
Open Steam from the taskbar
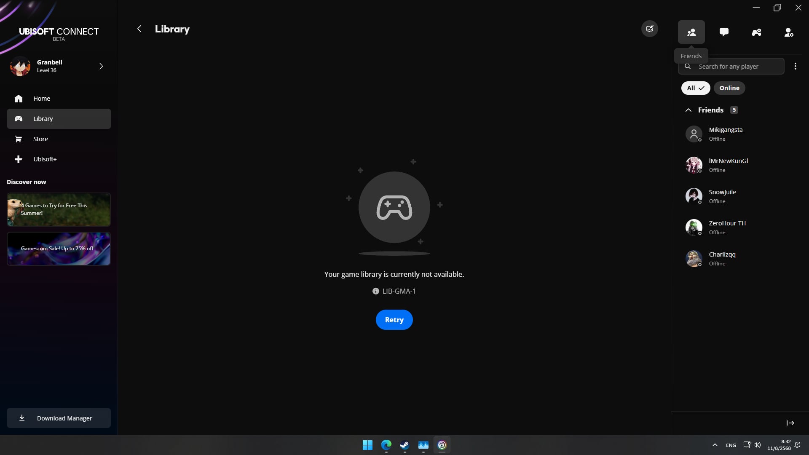tap(404, 445)
